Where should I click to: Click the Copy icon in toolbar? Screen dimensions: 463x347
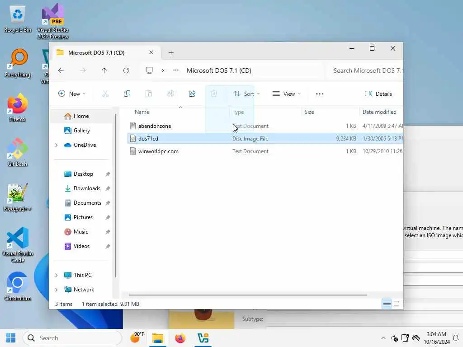pos(127,94)
